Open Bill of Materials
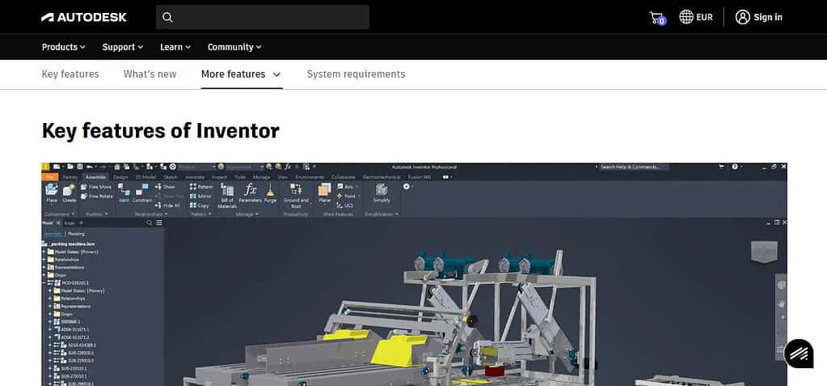This screenshot has width=827, height=386. [227, 196]
